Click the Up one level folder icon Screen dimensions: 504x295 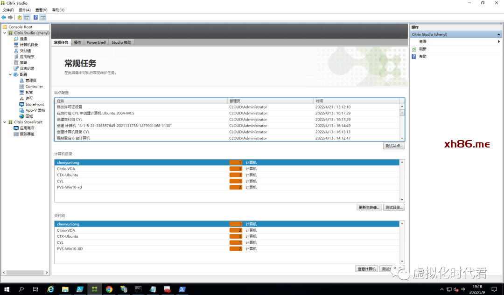point(20,17)
